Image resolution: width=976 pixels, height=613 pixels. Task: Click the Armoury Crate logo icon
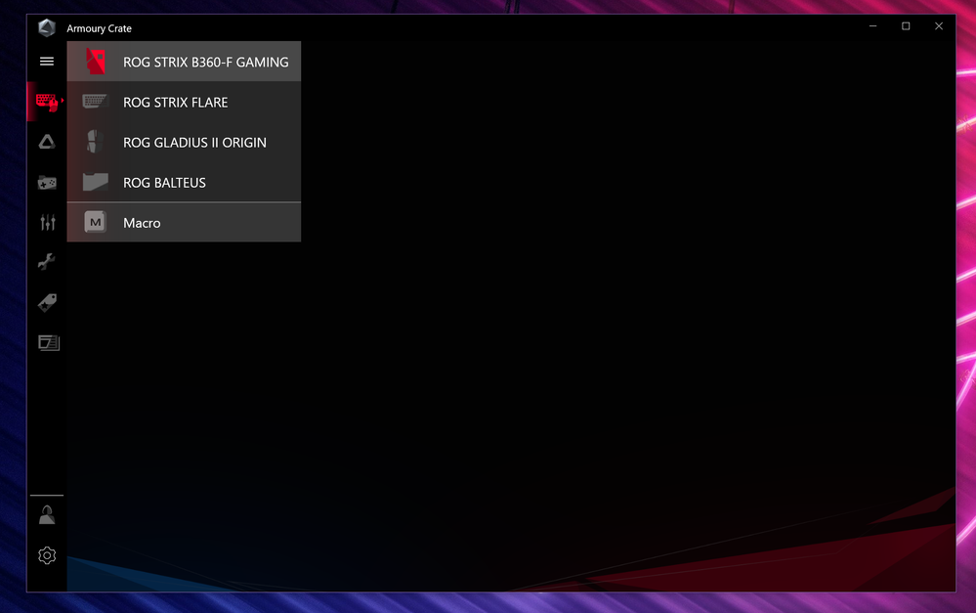[x=47, y=27]
